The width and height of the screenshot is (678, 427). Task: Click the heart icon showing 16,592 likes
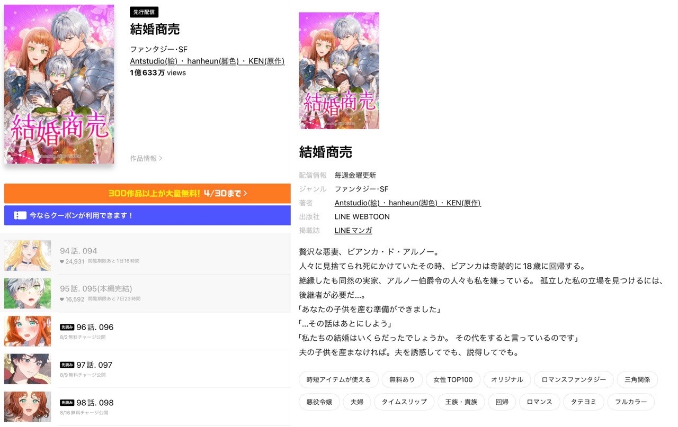[62, 299]
